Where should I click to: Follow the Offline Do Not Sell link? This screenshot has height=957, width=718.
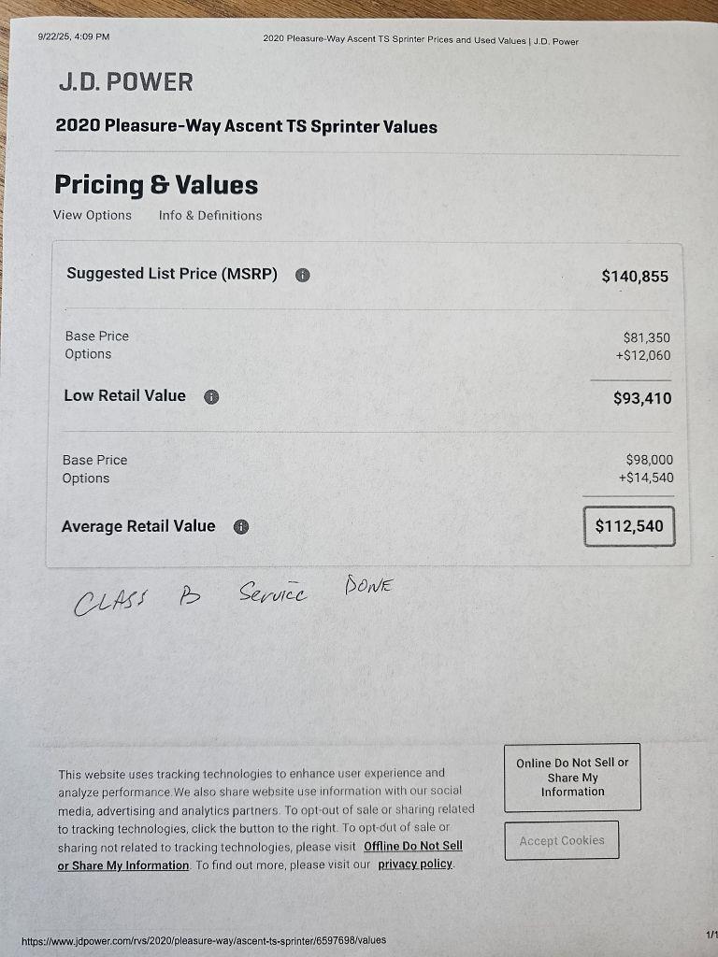pos(412,846)
